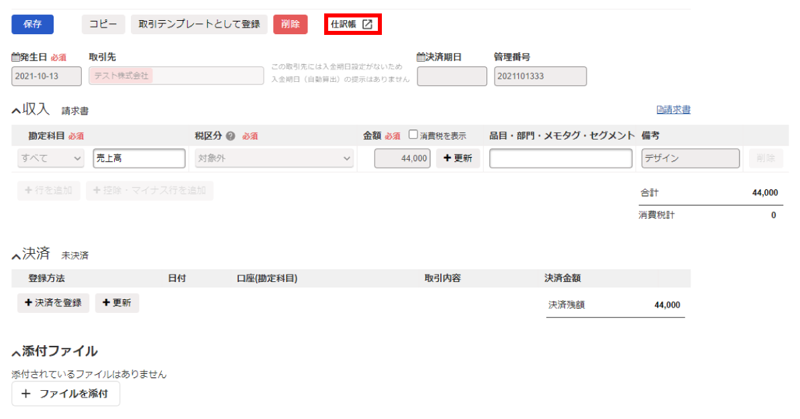Image resolution: width=800 pixels, height=419 pixels.
Task: Click the コピー button
Action: pyautogui.click(x=103, y=24)
